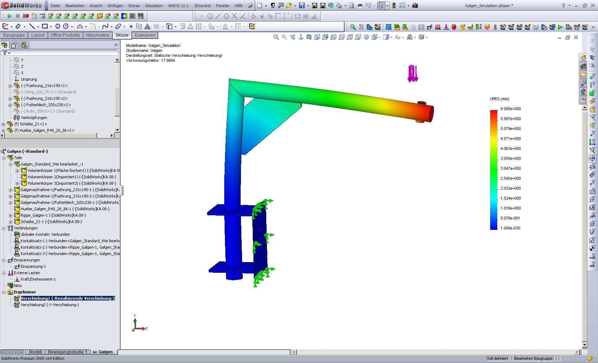Click the red record macro icon
598x363 pixels.
click(26, 16)
